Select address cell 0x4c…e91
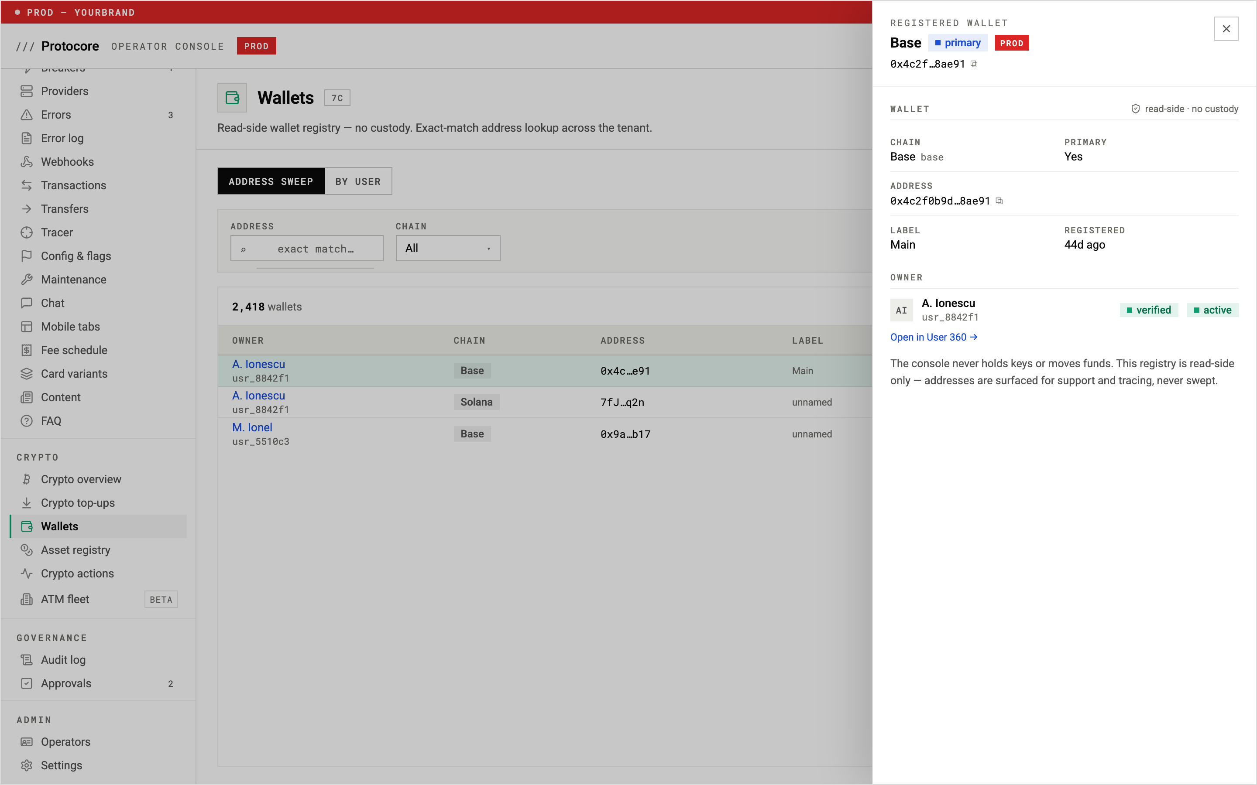Viewport: 1257px width, 785px height. (625, 371)
